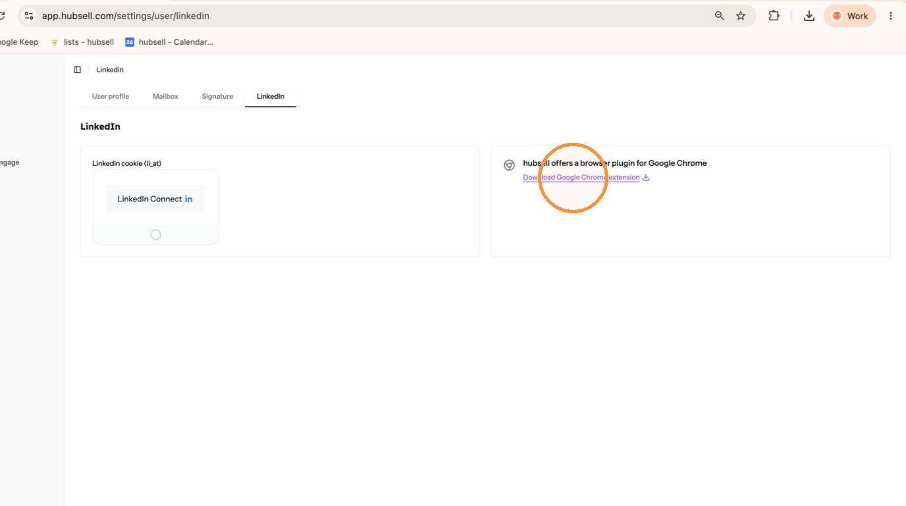Viewport: 906px width, 506px height.
Task: Click the site info icon in address bar
Action: (28, 16)
